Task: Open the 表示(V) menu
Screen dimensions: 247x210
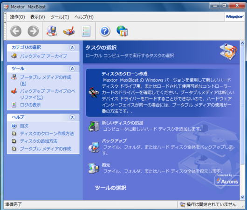Action: point(37,17)
